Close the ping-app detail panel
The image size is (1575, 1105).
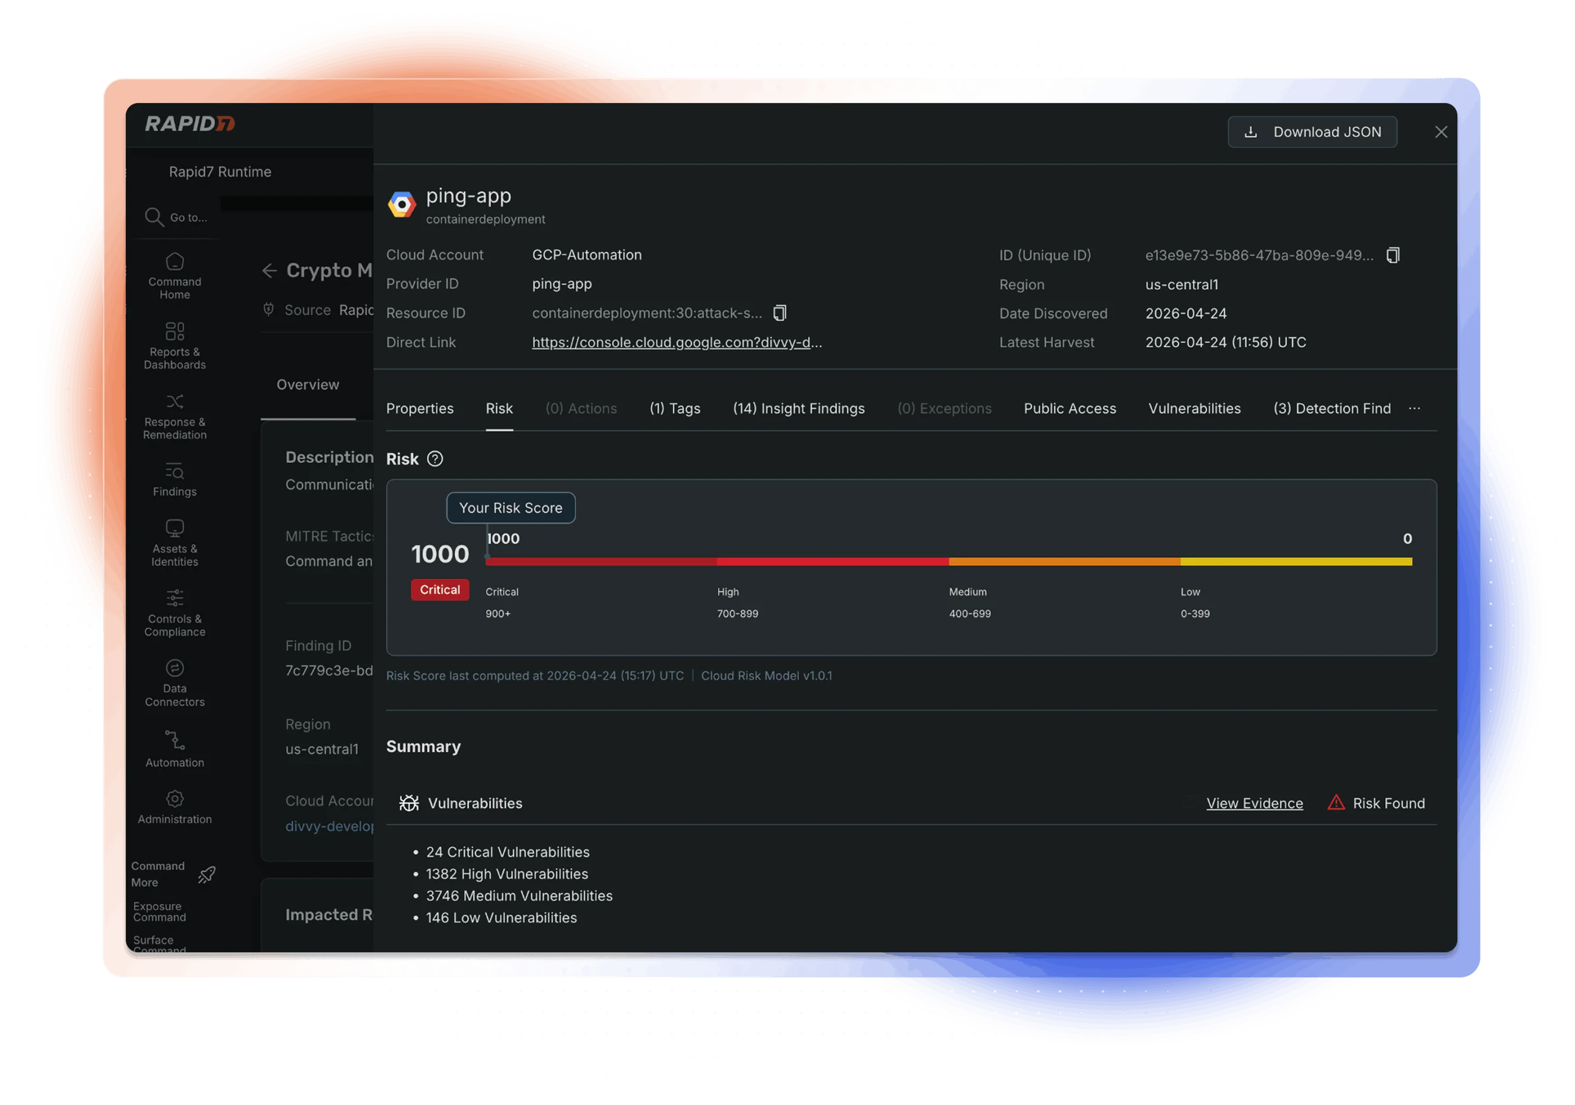coord(1440,132)
